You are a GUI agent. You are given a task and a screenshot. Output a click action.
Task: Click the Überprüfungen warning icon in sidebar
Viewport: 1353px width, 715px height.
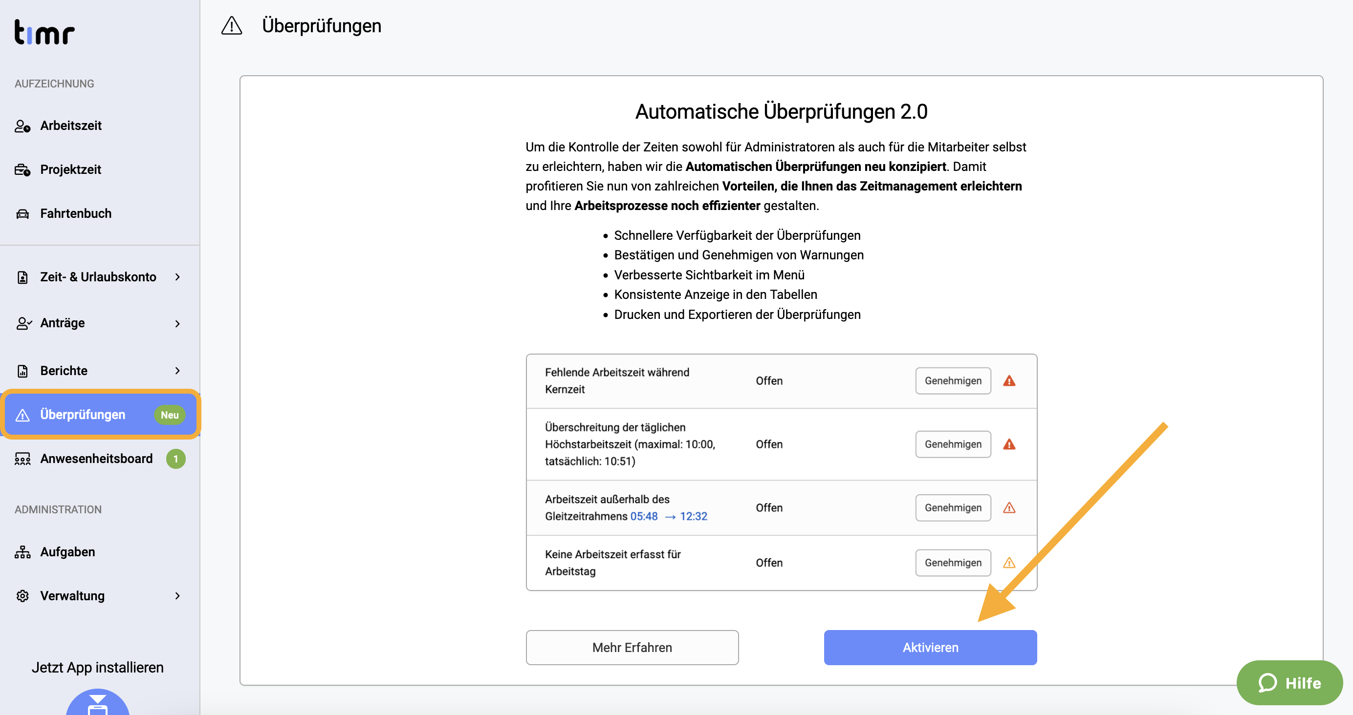click(x=22, y=415)
